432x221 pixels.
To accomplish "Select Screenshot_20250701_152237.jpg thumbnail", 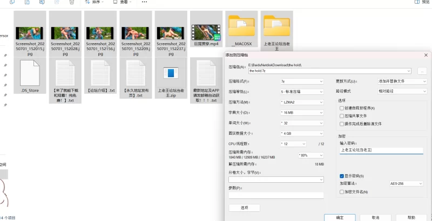I will coord(170,33).
